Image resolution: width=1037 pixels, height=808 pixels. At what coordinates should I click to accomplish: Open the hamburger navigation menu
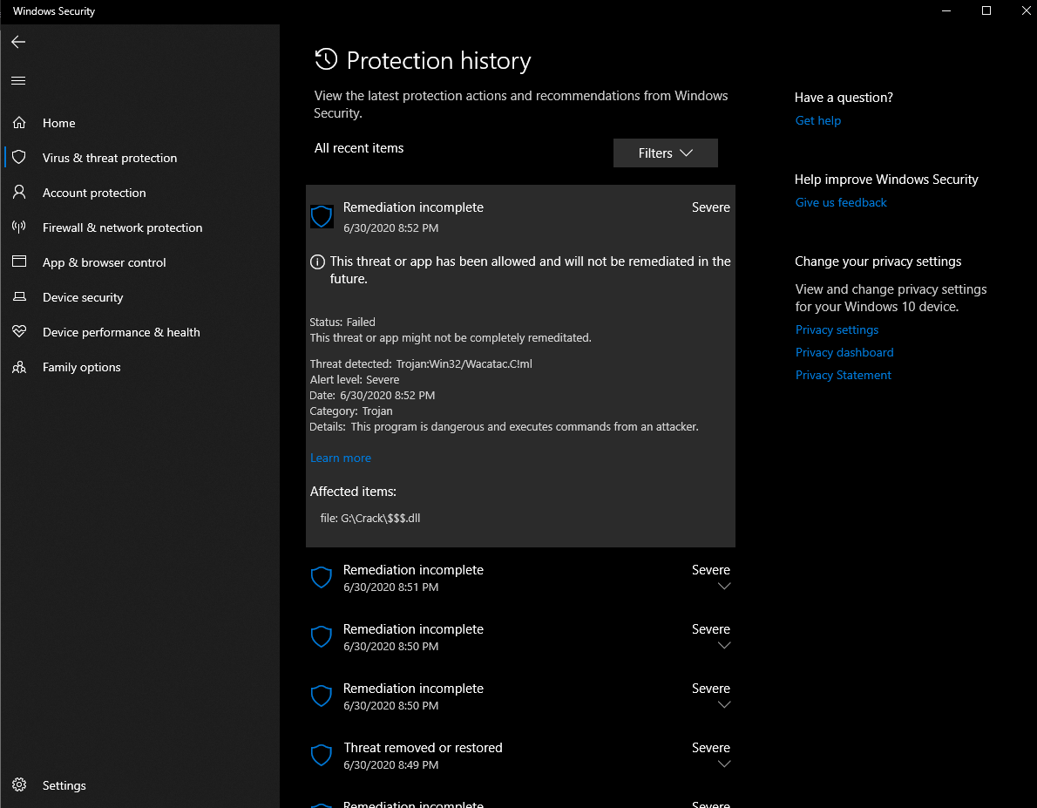[x=18, y=81]
